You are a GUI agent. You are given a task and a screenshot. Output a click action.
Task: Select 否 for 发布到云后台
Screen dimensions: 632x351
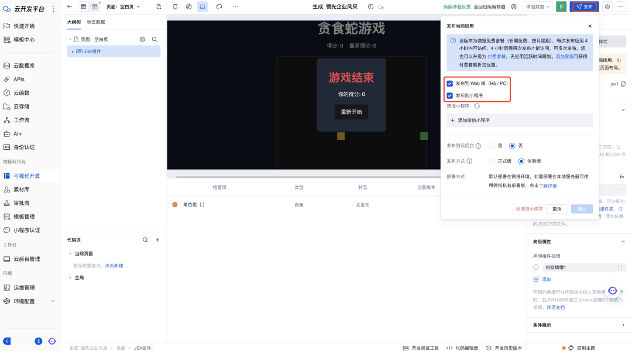(x=512, y=146)
